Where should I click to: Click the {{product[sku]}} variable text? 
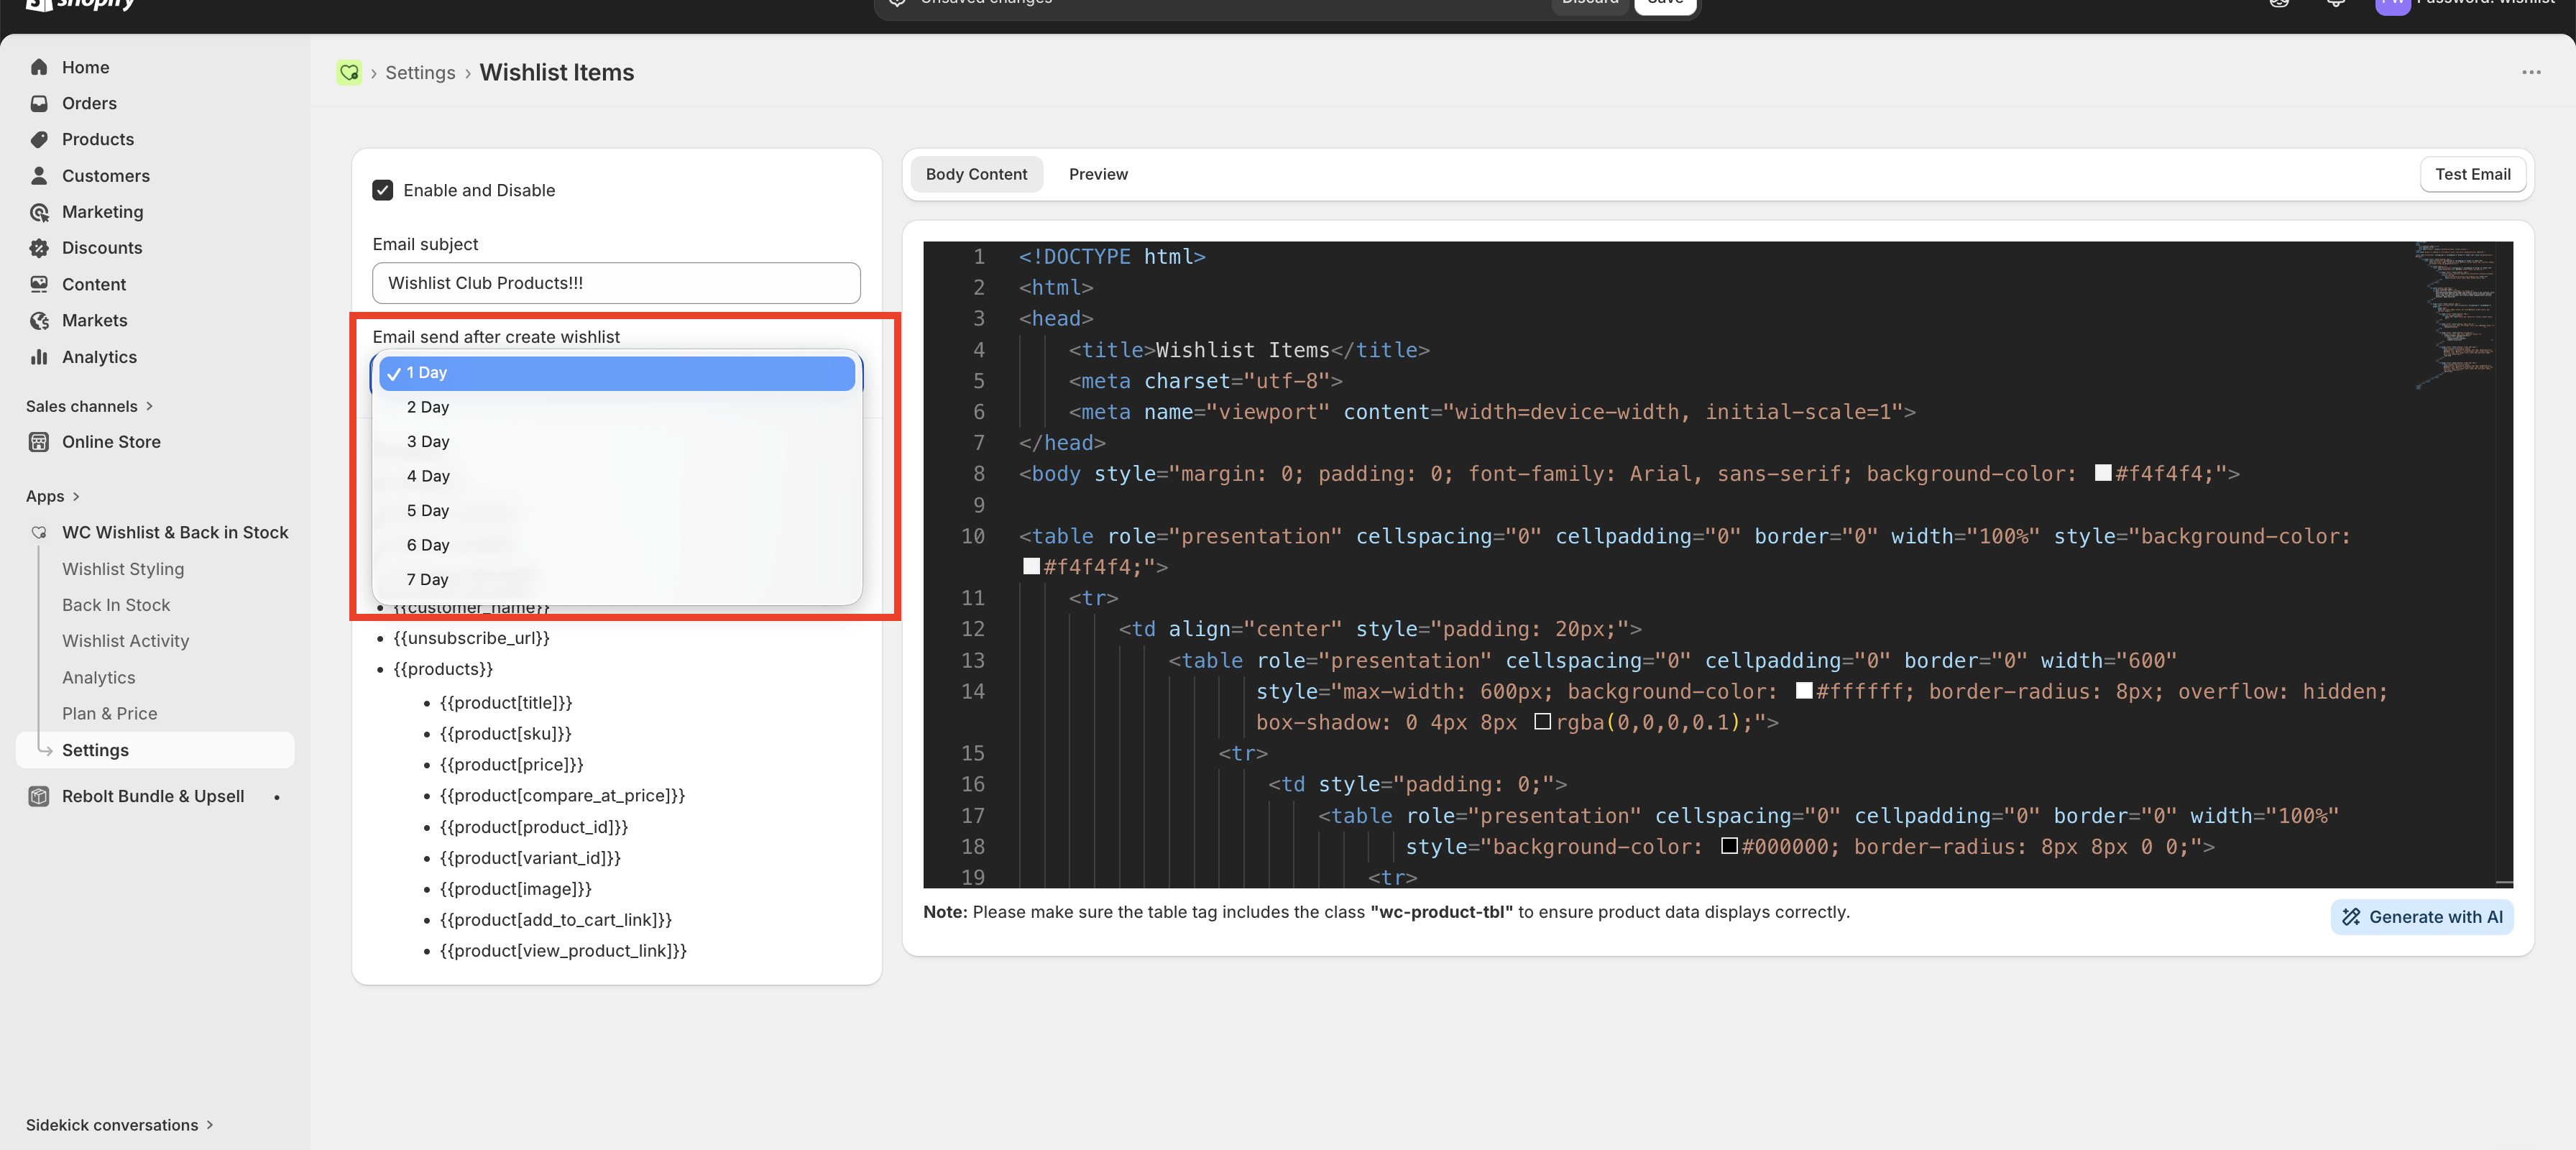pos(505,734)
